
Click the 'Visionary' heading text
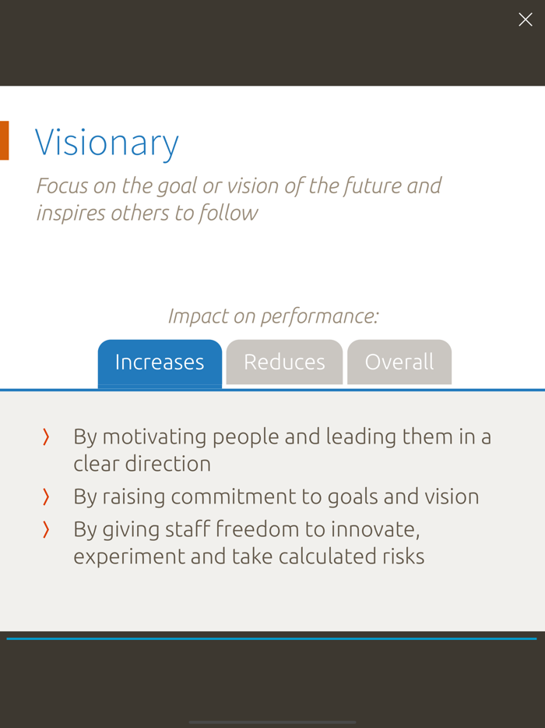pos(107,143)
